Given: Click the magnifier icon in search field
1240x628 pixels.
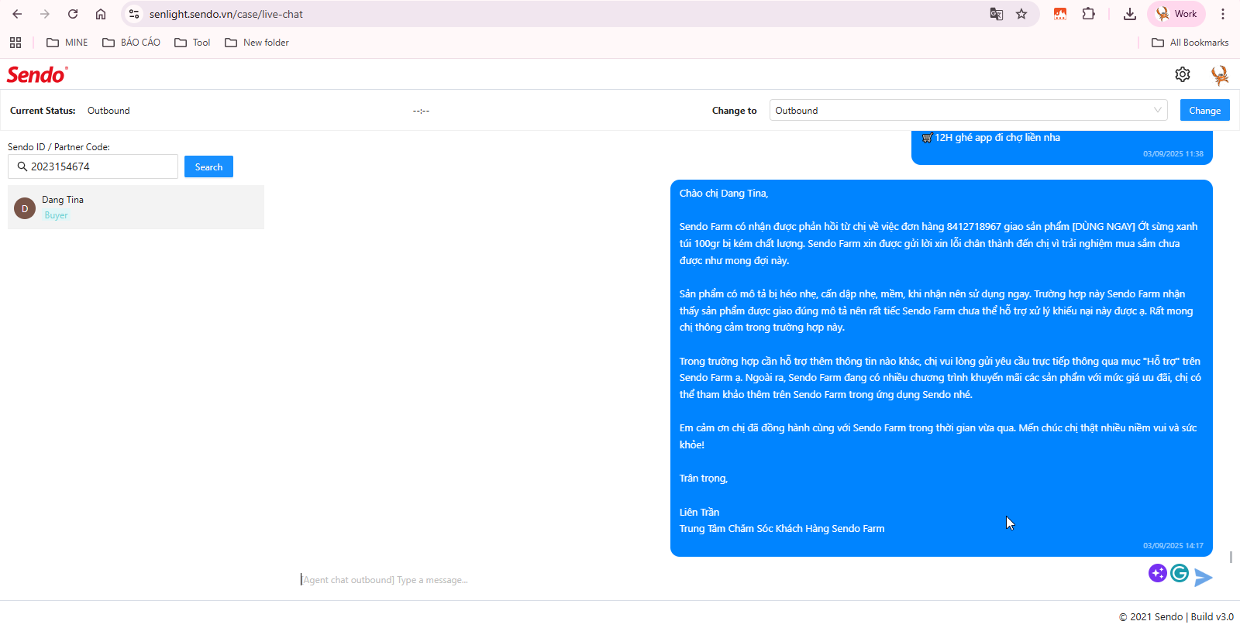Looking at the screenshot, I should 22,166.
